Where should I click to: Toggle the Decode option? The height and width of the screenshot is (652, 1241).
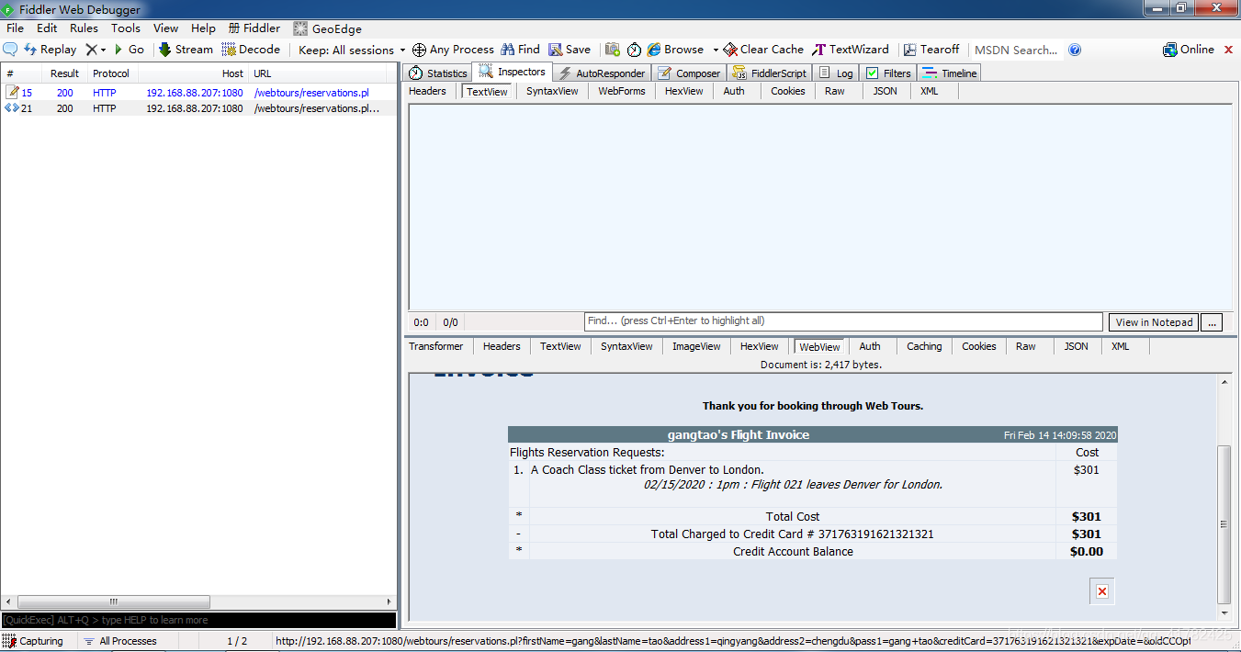[251, 50]
